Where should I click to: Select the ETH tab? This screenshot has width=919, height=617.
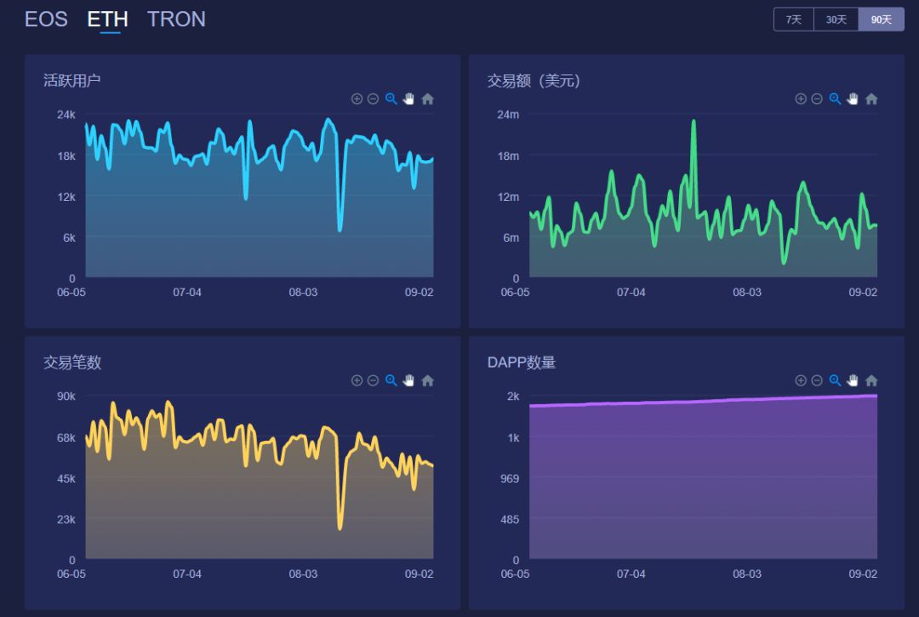tap(107, 20)
